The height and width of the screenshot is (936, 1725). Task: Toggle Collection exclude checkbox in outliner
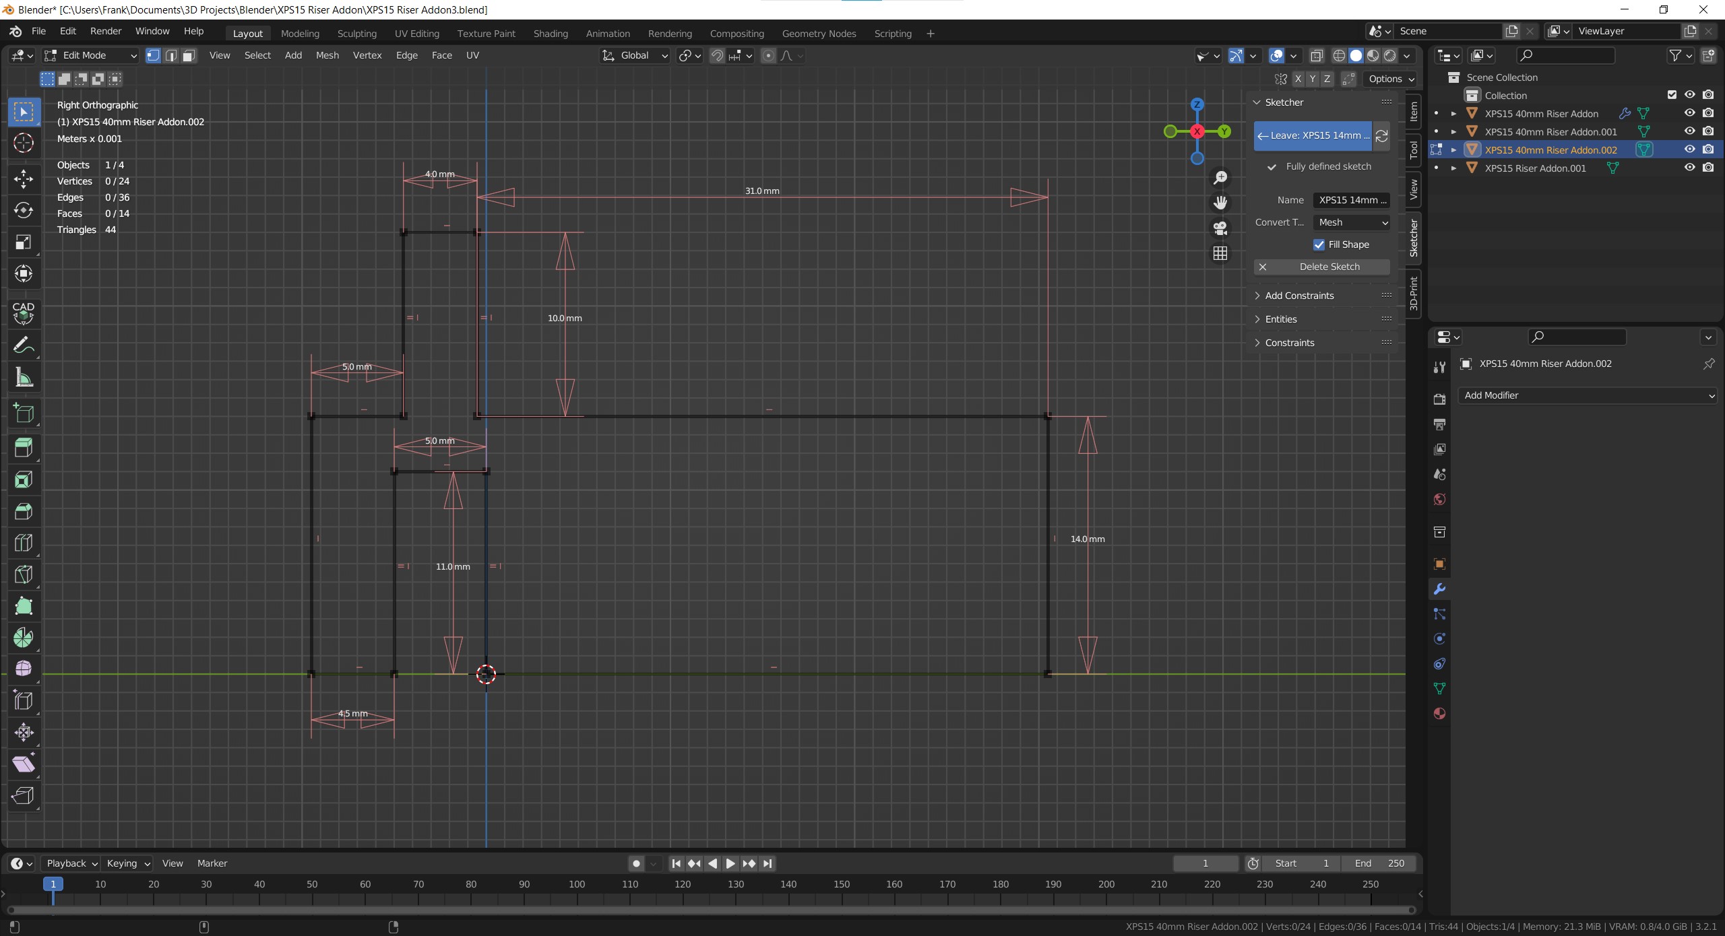1671,95
